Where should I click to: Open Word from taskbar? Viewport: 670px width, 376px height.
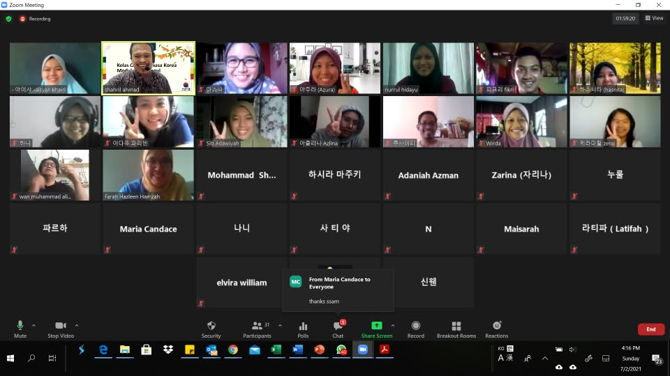click(298, 350)
